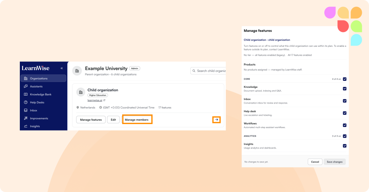Disable the Help desk feature checkbox
This screenshot has width=369, height=192.
[344, 113]
